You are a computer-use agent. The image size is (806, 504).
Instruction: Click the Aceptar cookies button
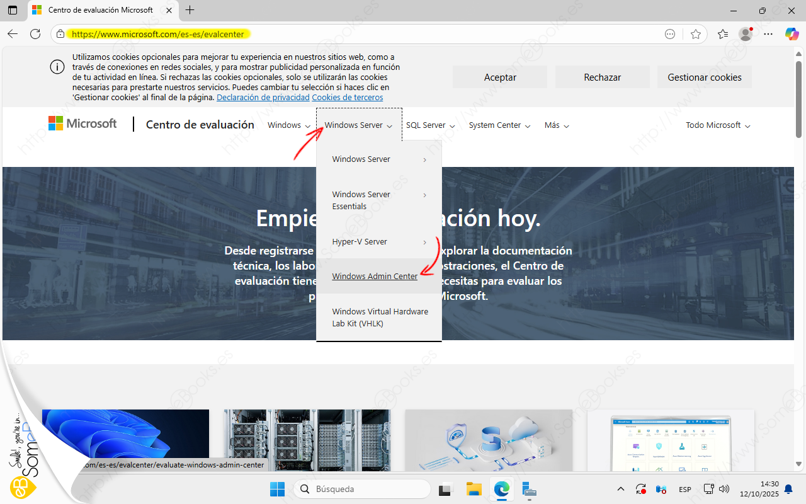coord(500,77)
